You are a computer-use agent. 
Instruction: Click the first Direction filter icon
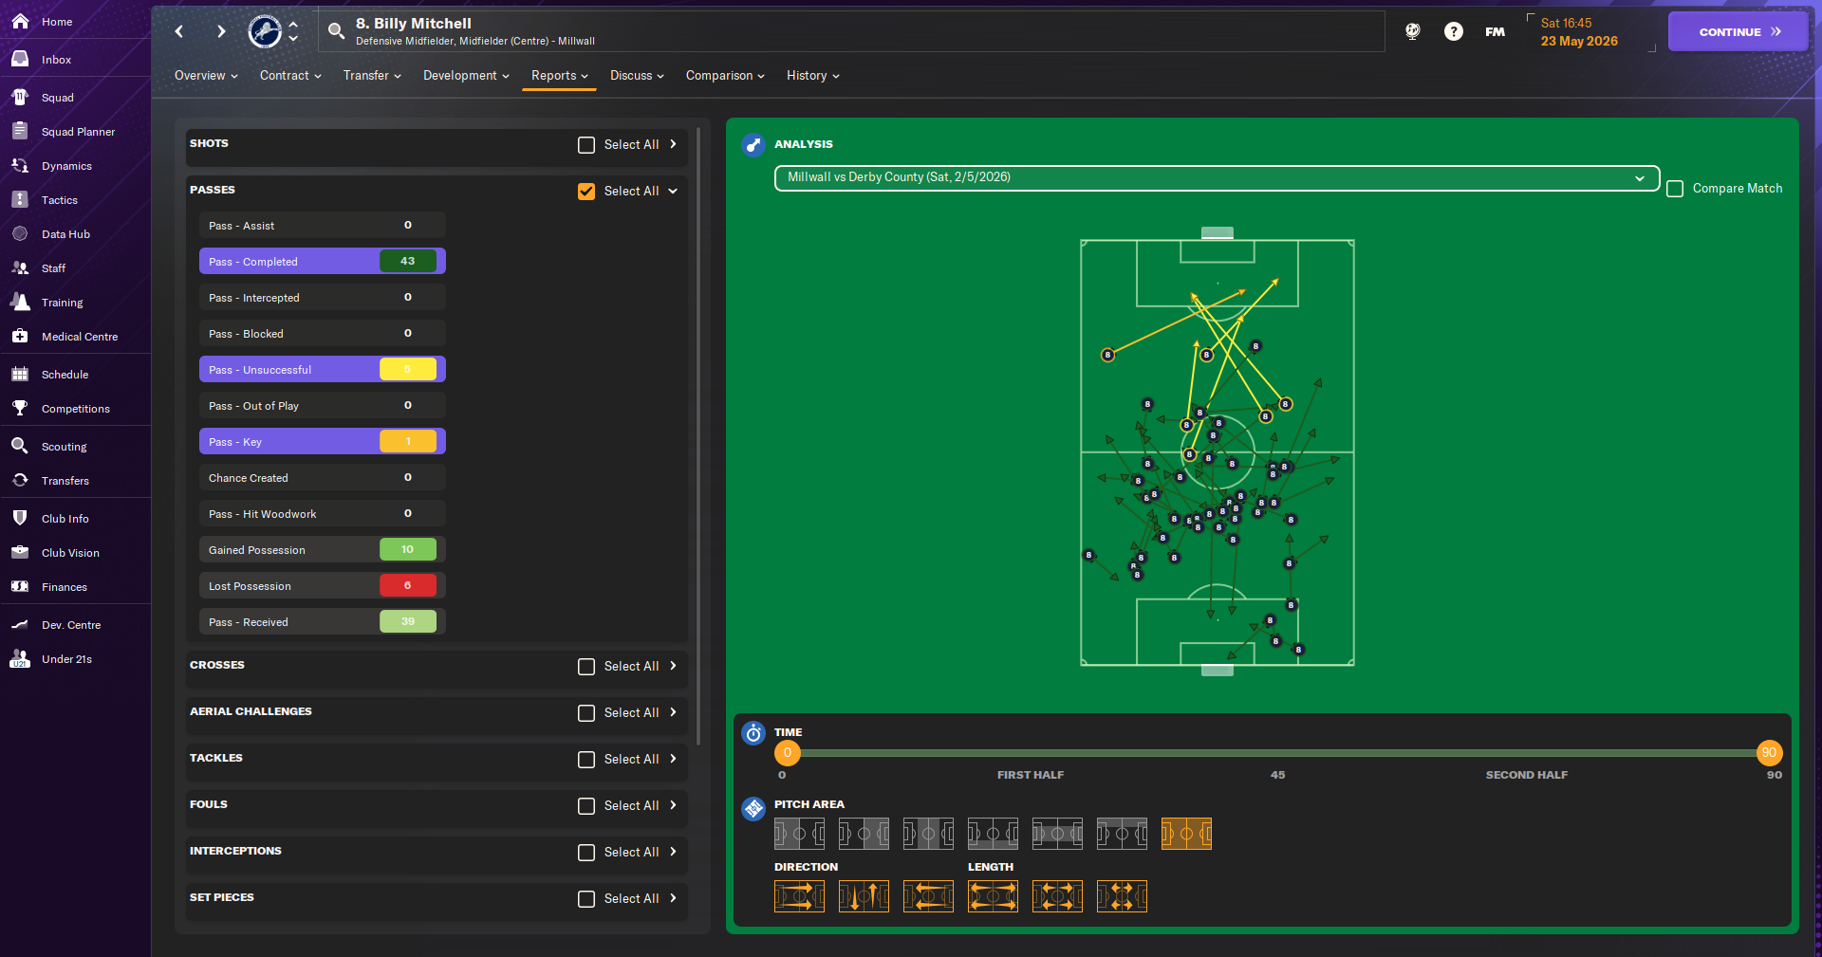click(799, 896)
